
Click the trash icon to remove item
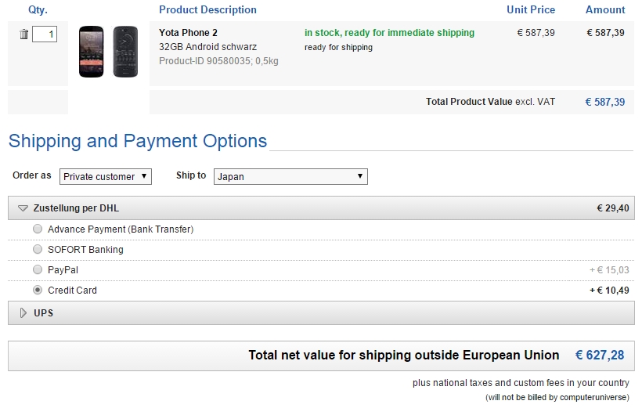pos(24,34)
